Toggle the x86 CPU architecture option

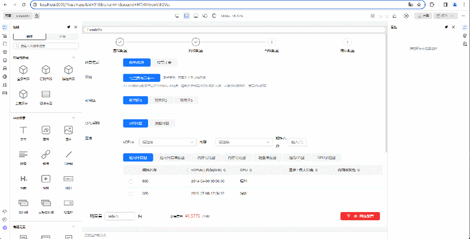pyautogui.click(x=135, y=123)
